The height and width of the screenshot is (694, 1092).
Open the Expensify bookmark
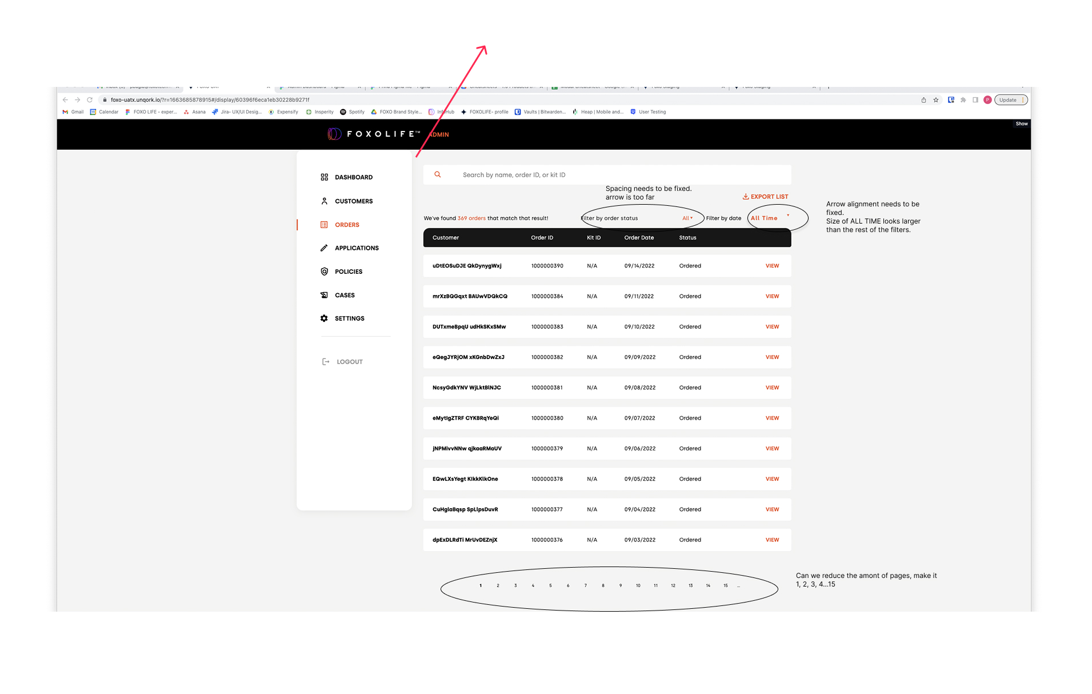(x=283, y=112)
